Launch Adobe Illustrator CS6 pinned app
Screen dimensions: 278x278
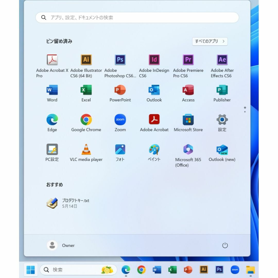point(86,66)
